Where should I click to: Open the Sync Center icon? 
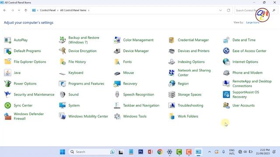(x=8, y=106)
